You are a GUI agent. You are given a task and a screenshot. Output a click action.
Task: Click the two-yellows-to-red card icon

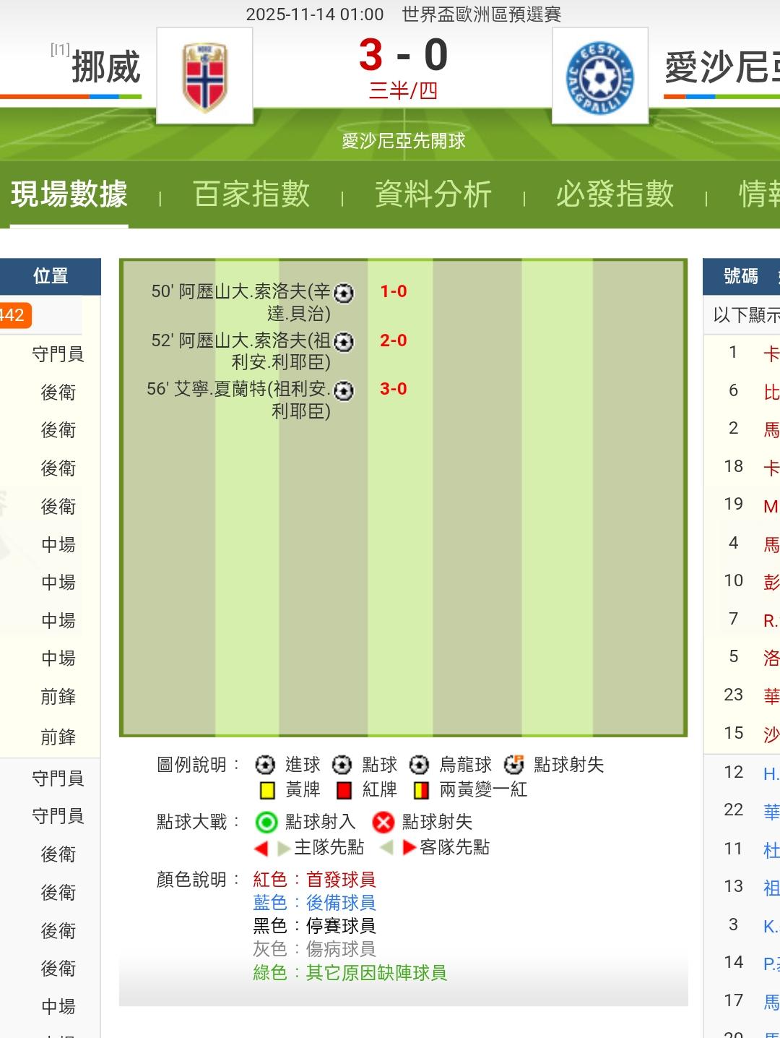[421, 790]
